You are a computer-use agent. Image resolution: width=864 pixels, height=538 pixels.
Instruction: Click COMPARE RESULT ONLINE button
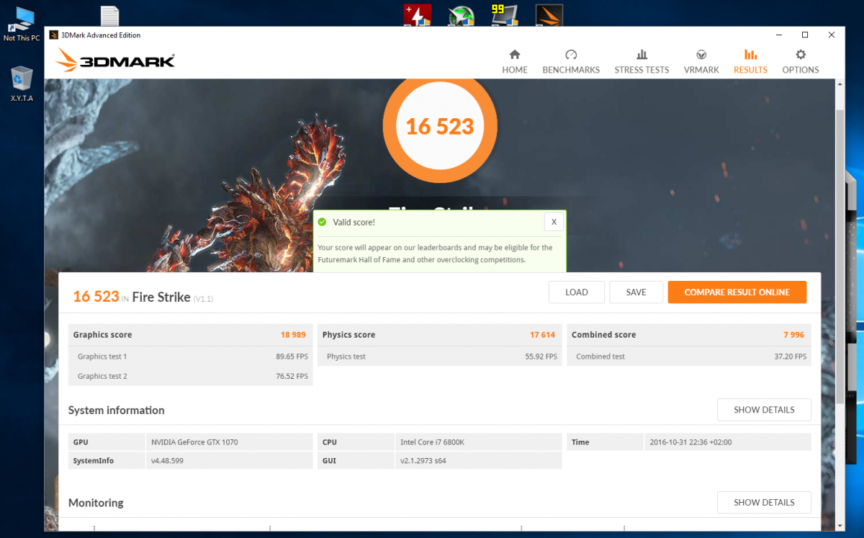(x=737, y=292)
